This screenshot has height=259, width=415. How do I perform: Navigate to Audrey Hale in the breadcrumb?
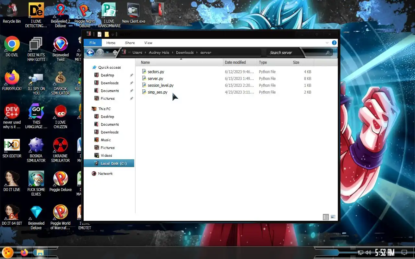159,52
